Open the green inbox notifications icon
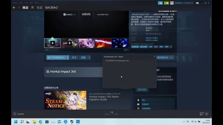223x125 pixels. click(x=166, y=3)
